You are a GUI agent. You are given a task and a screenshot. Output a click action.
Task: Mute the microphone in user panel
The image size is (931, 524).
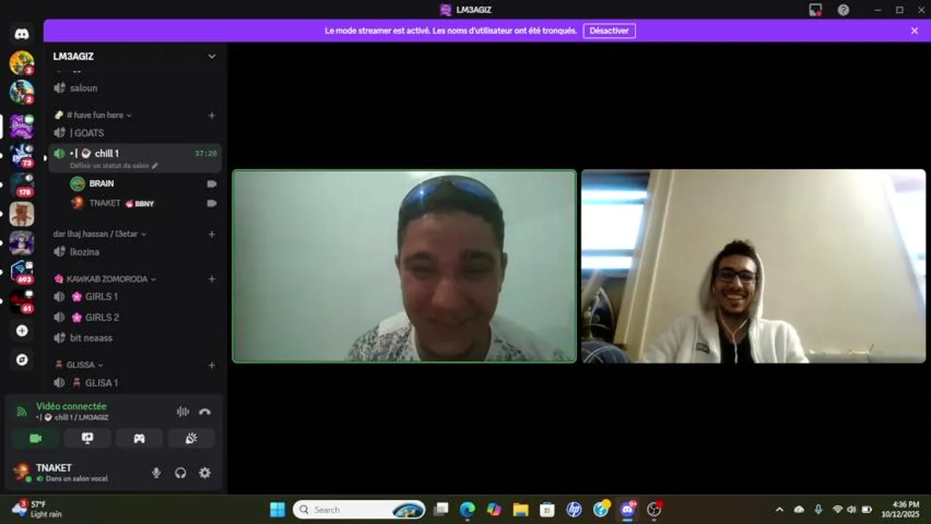pyautogui.click(x=156, y=472)
